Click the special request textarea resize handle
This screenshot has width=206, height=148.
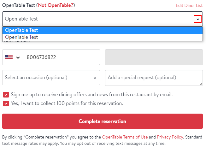pos(201,84)
